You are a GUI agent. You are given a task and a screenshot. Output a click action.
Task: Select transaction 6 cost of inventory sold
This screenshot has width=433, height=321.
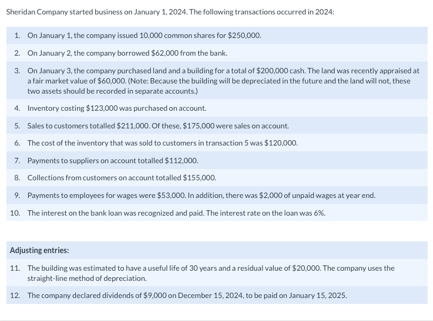217,143
